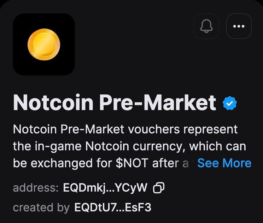Open the Notcoin Pre-Market collection avatar
This screenshot has width=263, height=223.
tap(44, 44)
